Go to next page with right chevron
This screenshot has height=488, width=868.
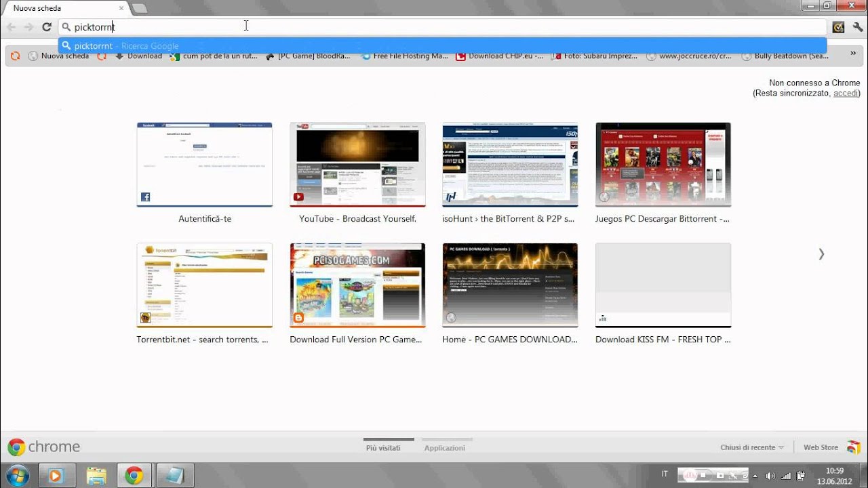pyautogui.click(x=821, y=254)
